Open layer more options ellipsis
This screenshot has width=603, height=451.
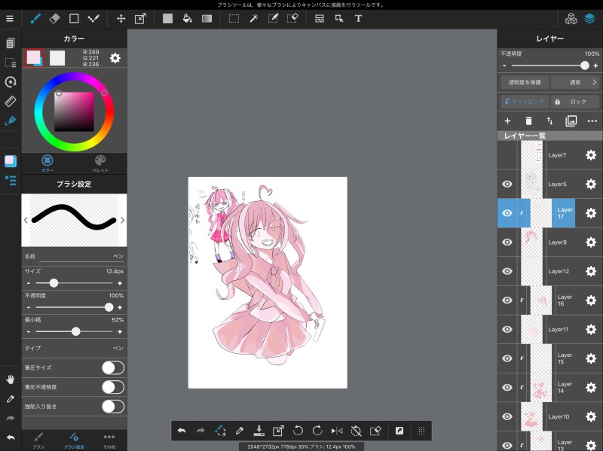[592, 121]
